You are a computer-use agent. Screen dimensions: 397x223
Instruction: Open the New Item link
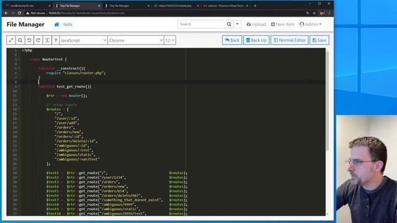[x=283, y=24]
